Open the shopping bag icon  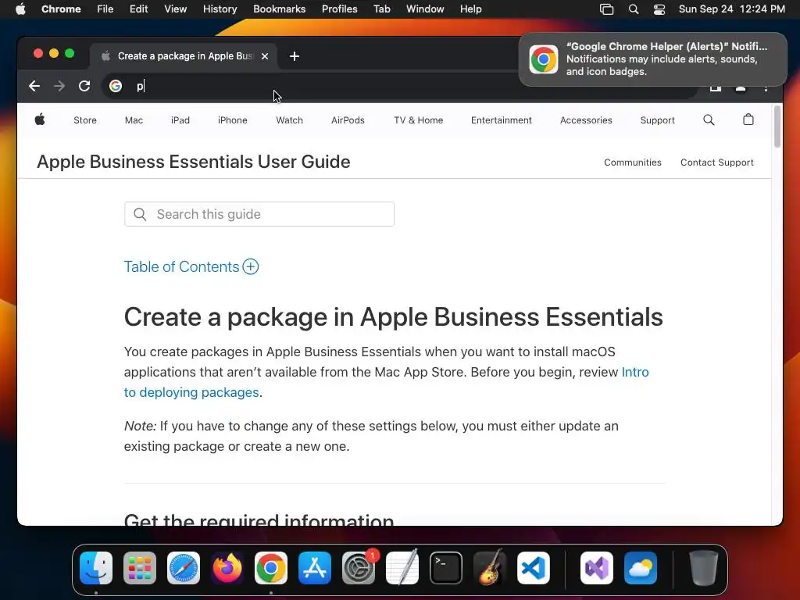[x=748, y=120]
